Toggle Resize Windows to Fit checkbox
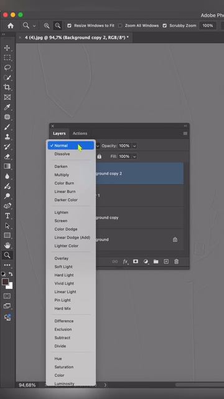The width and height of the screenshot is (224, 399). click(x=69, y=26)
